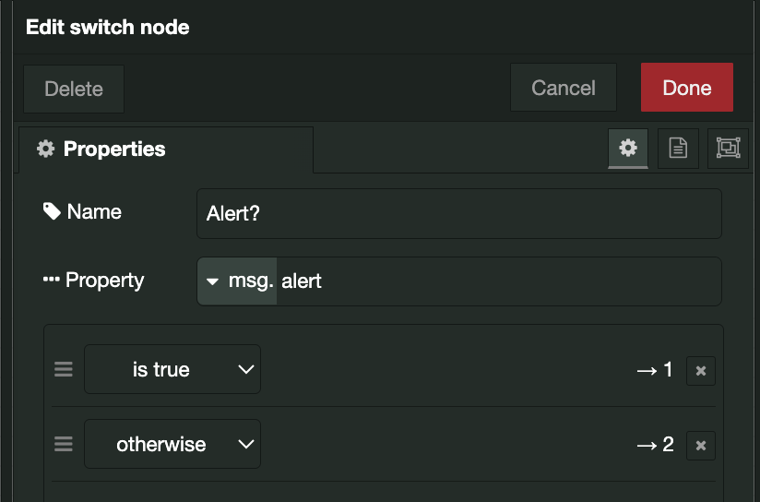Remove the 'otherwise' rule

coord(701,446)
